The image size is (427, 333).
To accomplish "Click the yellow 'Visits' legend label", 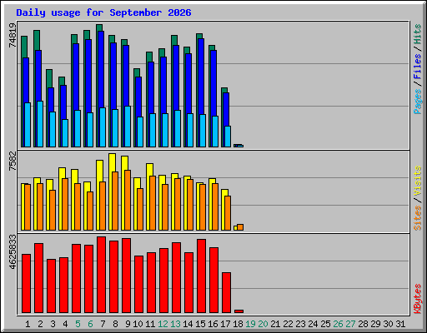I will pos(418,181).
